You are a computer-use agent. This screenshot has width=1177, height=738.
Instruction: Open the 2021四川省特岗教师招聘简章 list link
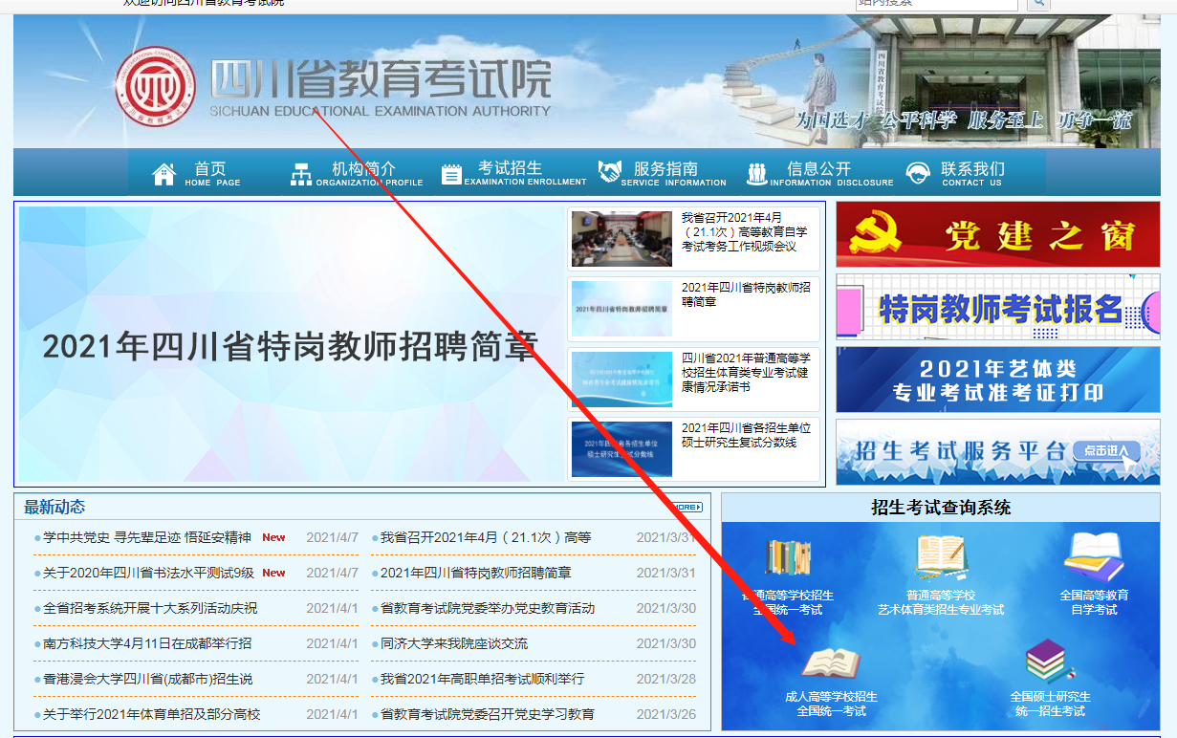[476, 574]
